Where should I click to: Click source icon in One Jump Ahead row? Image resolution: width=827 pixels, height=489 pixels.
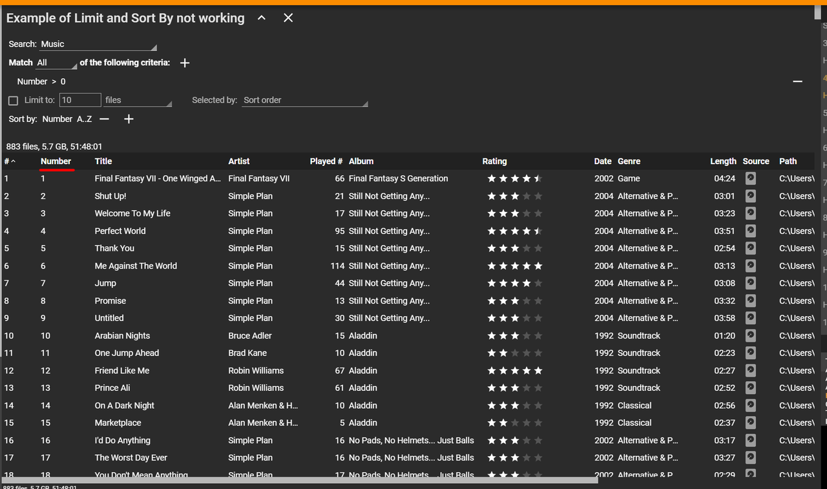tap(750, 353)
